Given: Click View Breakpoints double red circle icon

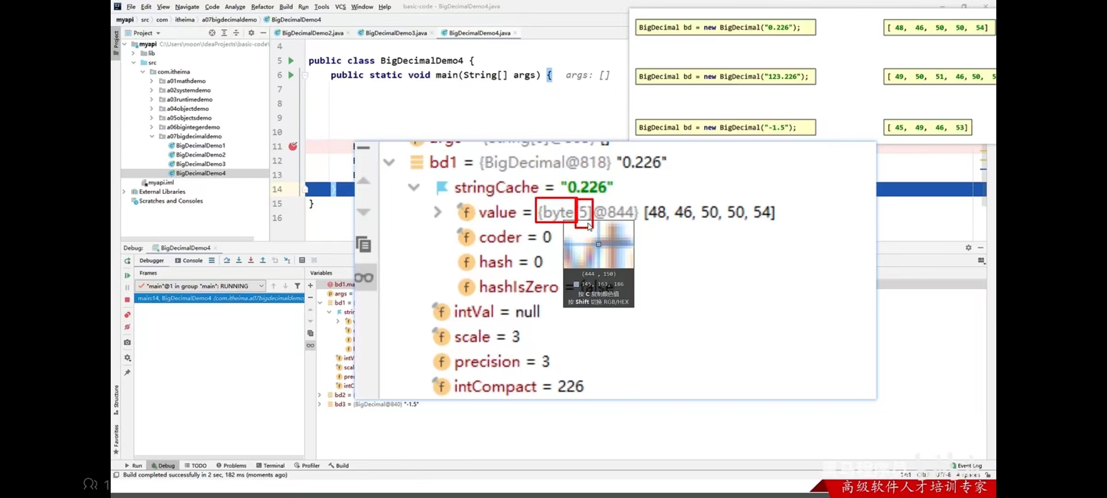Looking at the screenshot, I should [127, 315].
